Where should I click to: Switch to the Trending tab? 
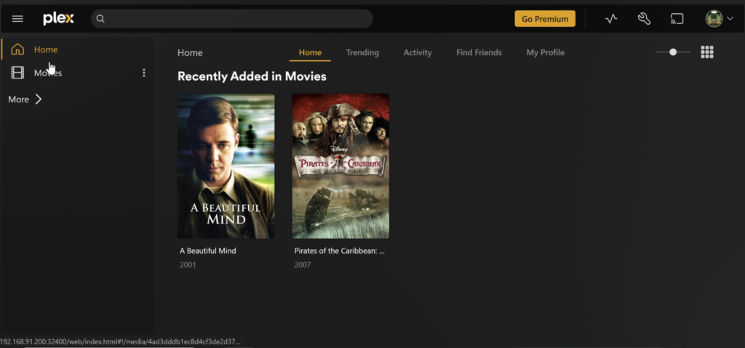point(362,53)
